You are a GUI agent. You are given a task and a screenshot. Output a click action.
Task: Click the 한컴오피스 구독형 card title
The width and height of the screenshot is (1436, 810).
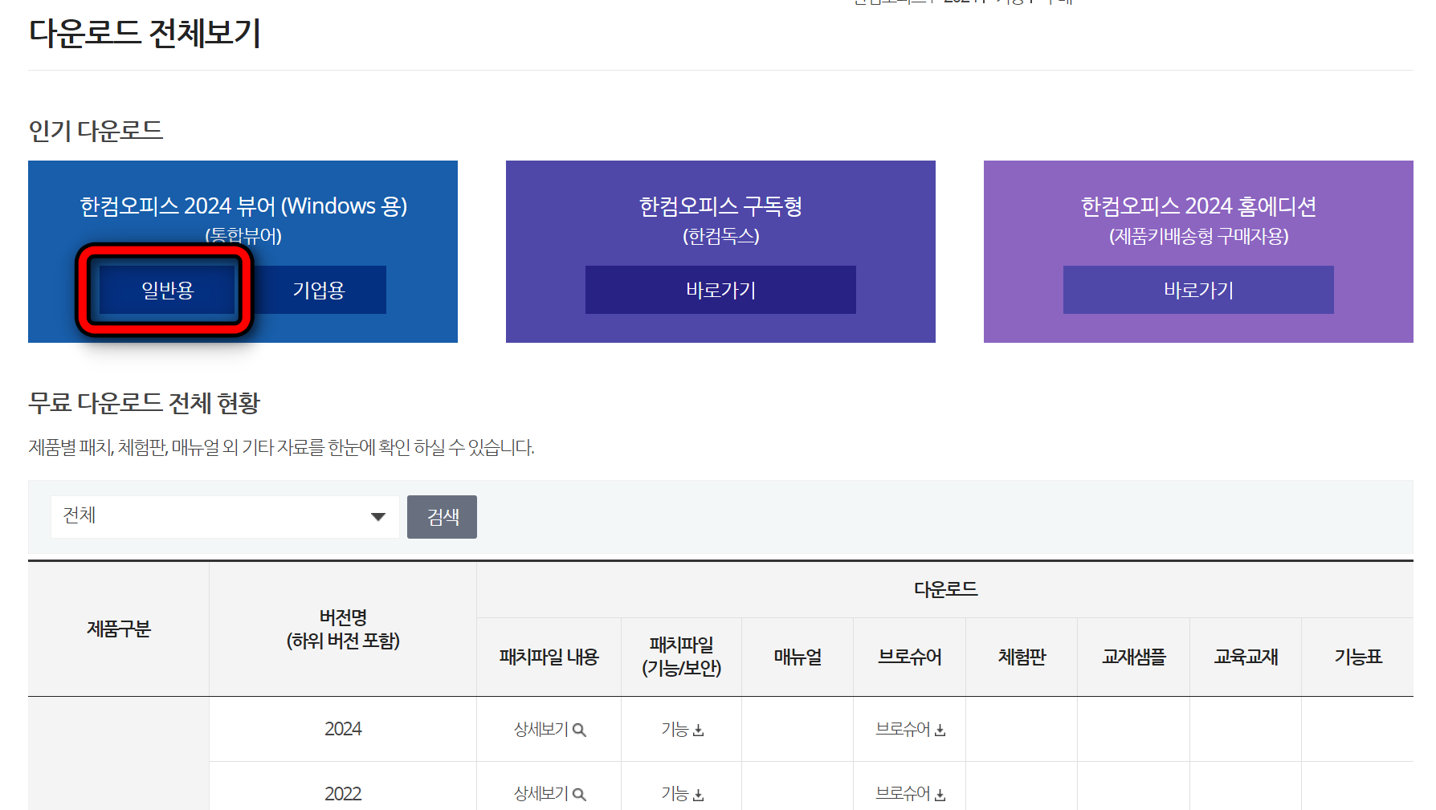pos(720,206)
